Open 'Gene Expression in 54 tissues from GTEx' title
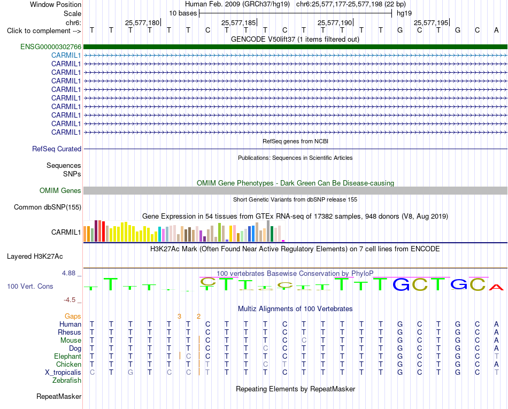Image resolution: width=508 pixels, height=409 pixels. pos(295,216)
